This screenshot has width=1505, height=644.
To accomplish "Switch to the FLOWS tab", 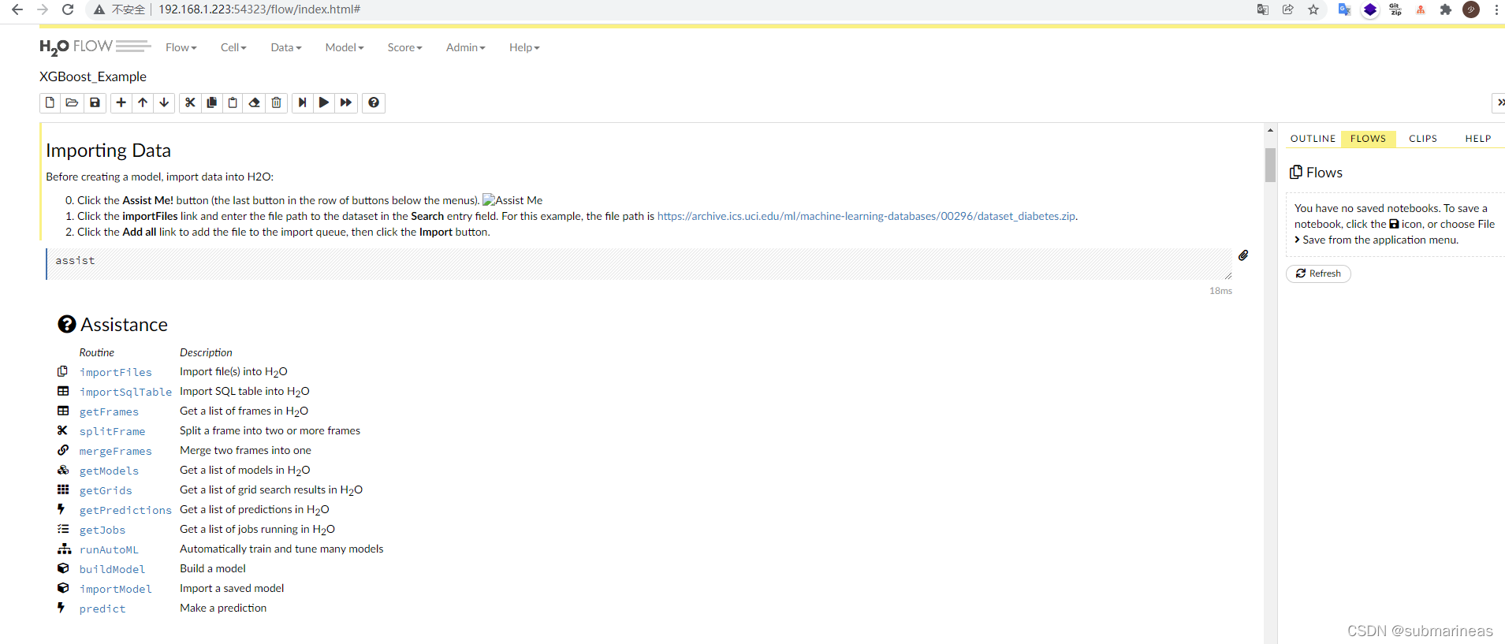I will pyautogui.click(x=1369, y=139).
